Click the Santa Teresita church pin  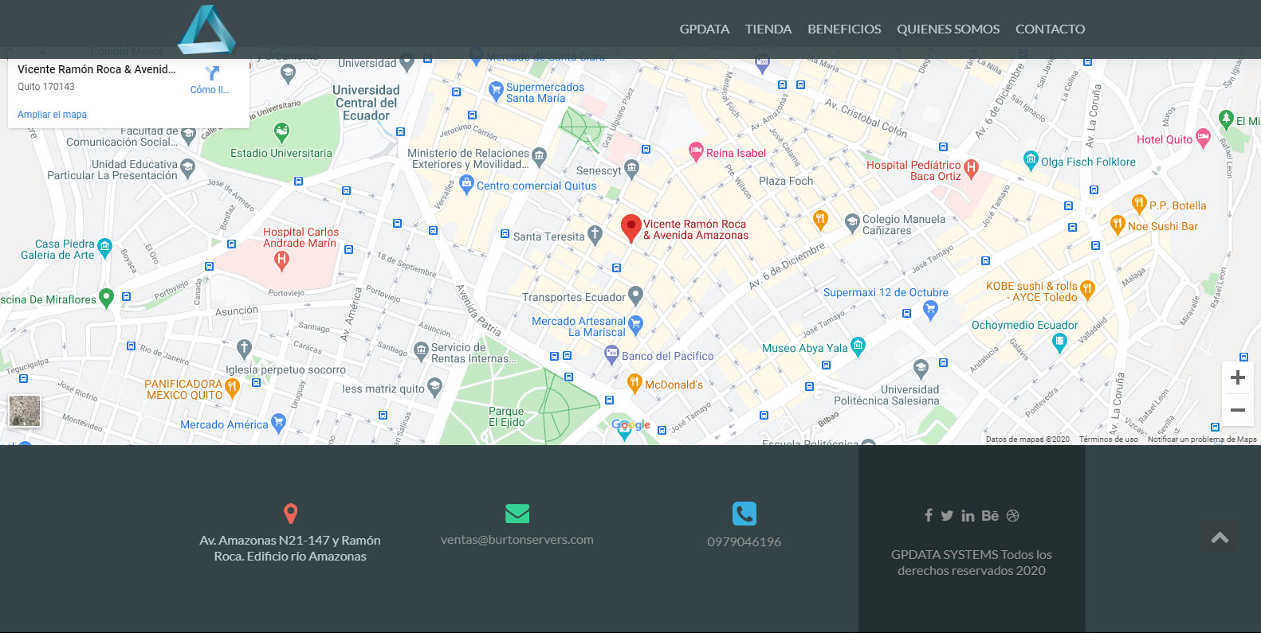(595, 234)
